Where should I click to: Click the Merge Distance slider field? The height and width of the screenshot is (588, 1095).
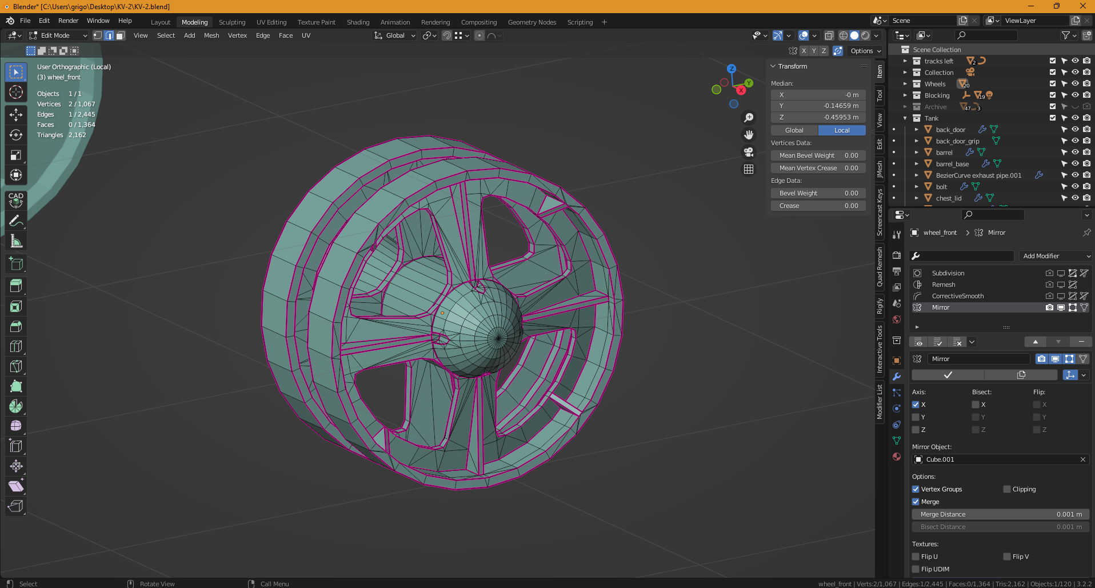1000,514
